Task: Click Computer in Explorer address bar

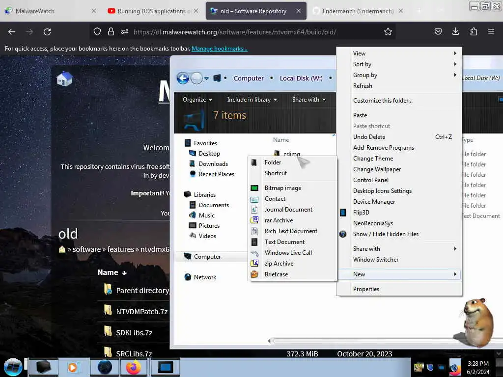Action: [x=248, y=78]
